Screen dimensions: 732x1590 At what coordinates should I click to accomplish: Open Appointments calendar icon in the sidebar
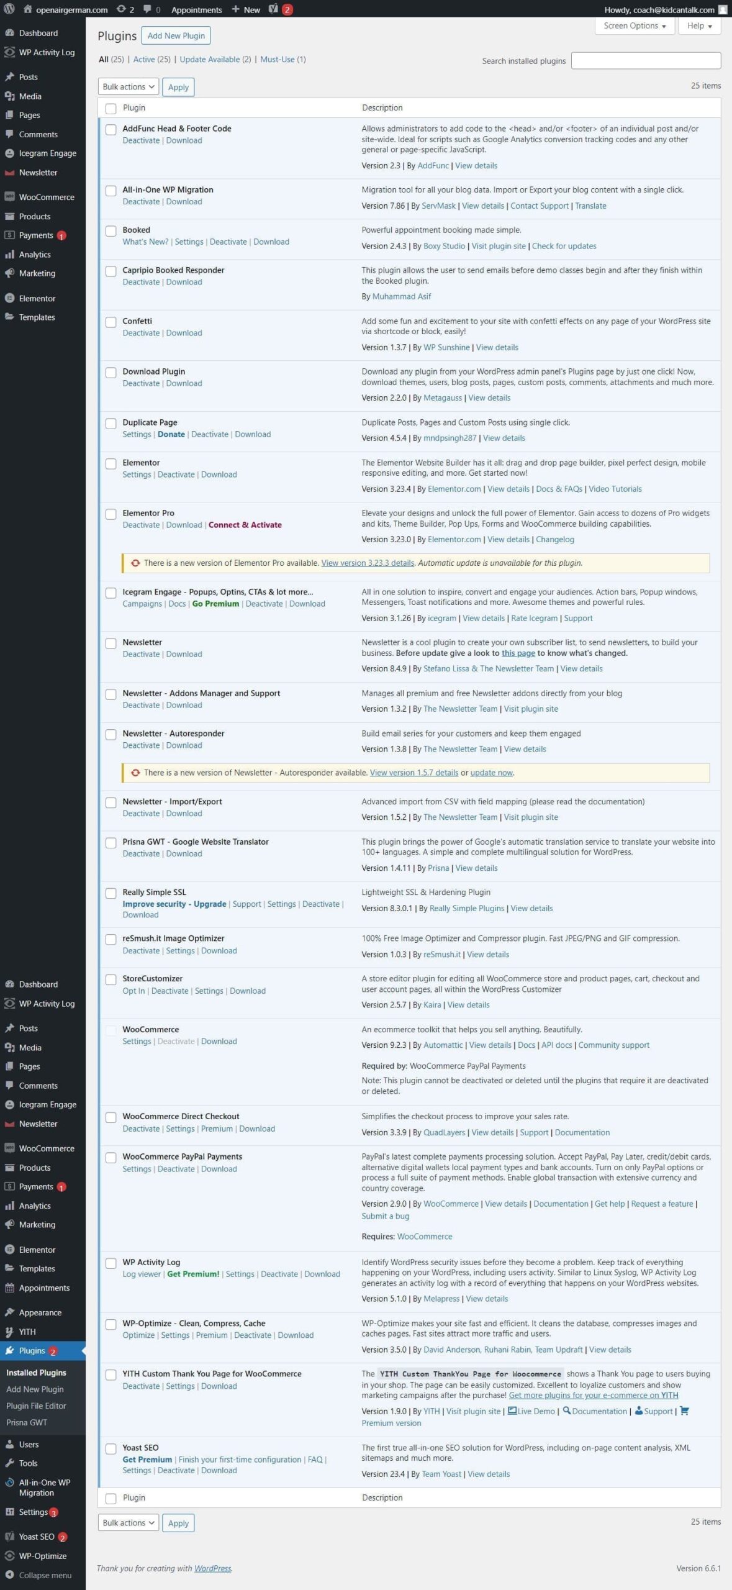pyautogui.click(x=9, y=1288)
